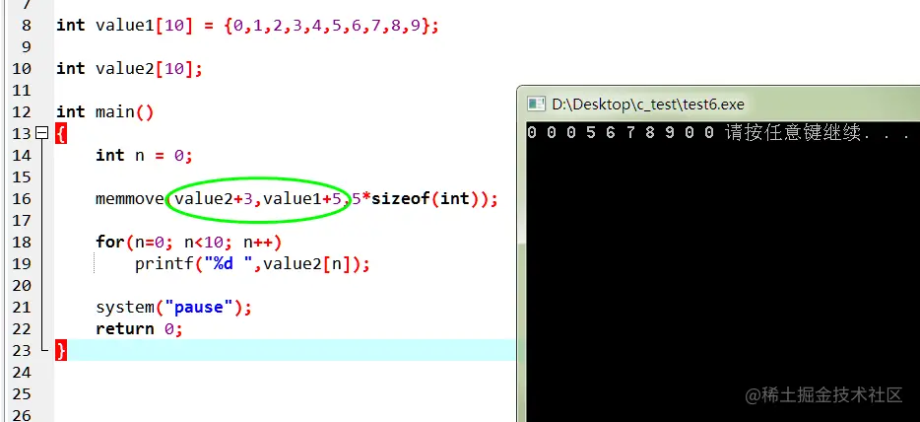Click line number 19 in the gutter

tap(22, 263)
